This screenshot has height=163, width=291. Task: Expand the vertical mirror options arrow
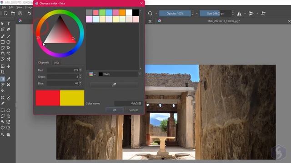[x=257, y=13]
